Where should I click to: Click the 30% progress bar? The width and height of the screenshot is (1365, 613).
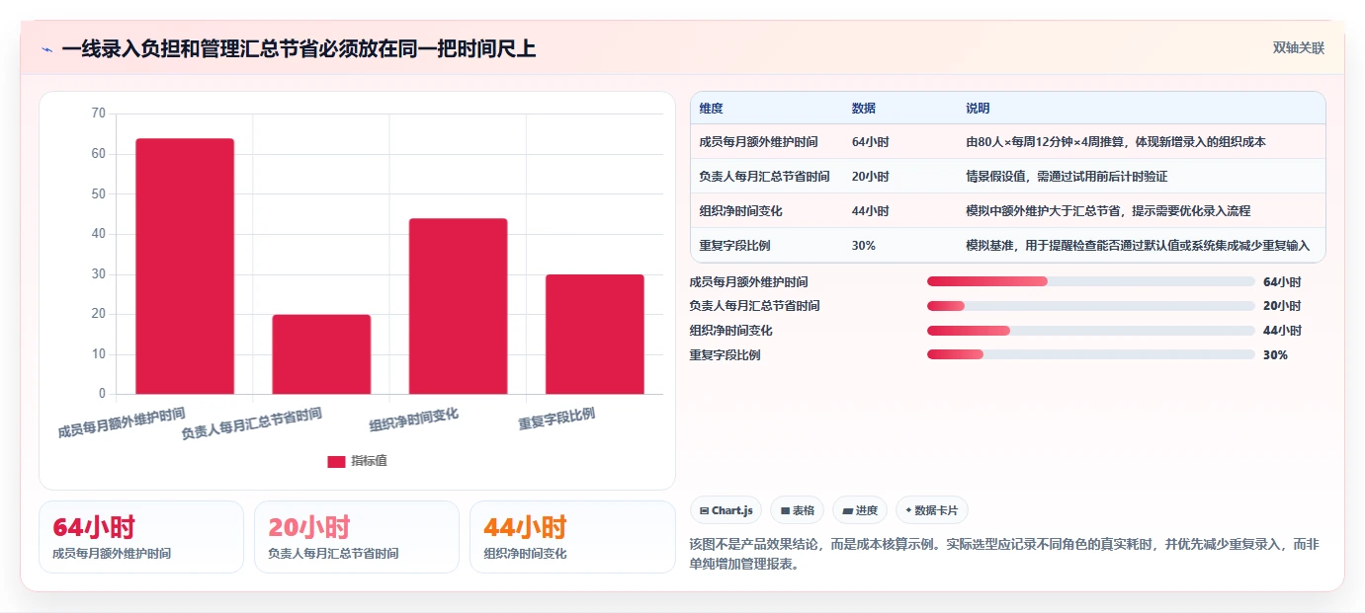[x=1091, y=354]
